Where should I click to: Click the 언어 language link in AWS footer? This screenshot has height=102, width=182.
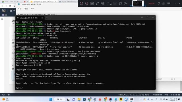[x=9, y=95]
